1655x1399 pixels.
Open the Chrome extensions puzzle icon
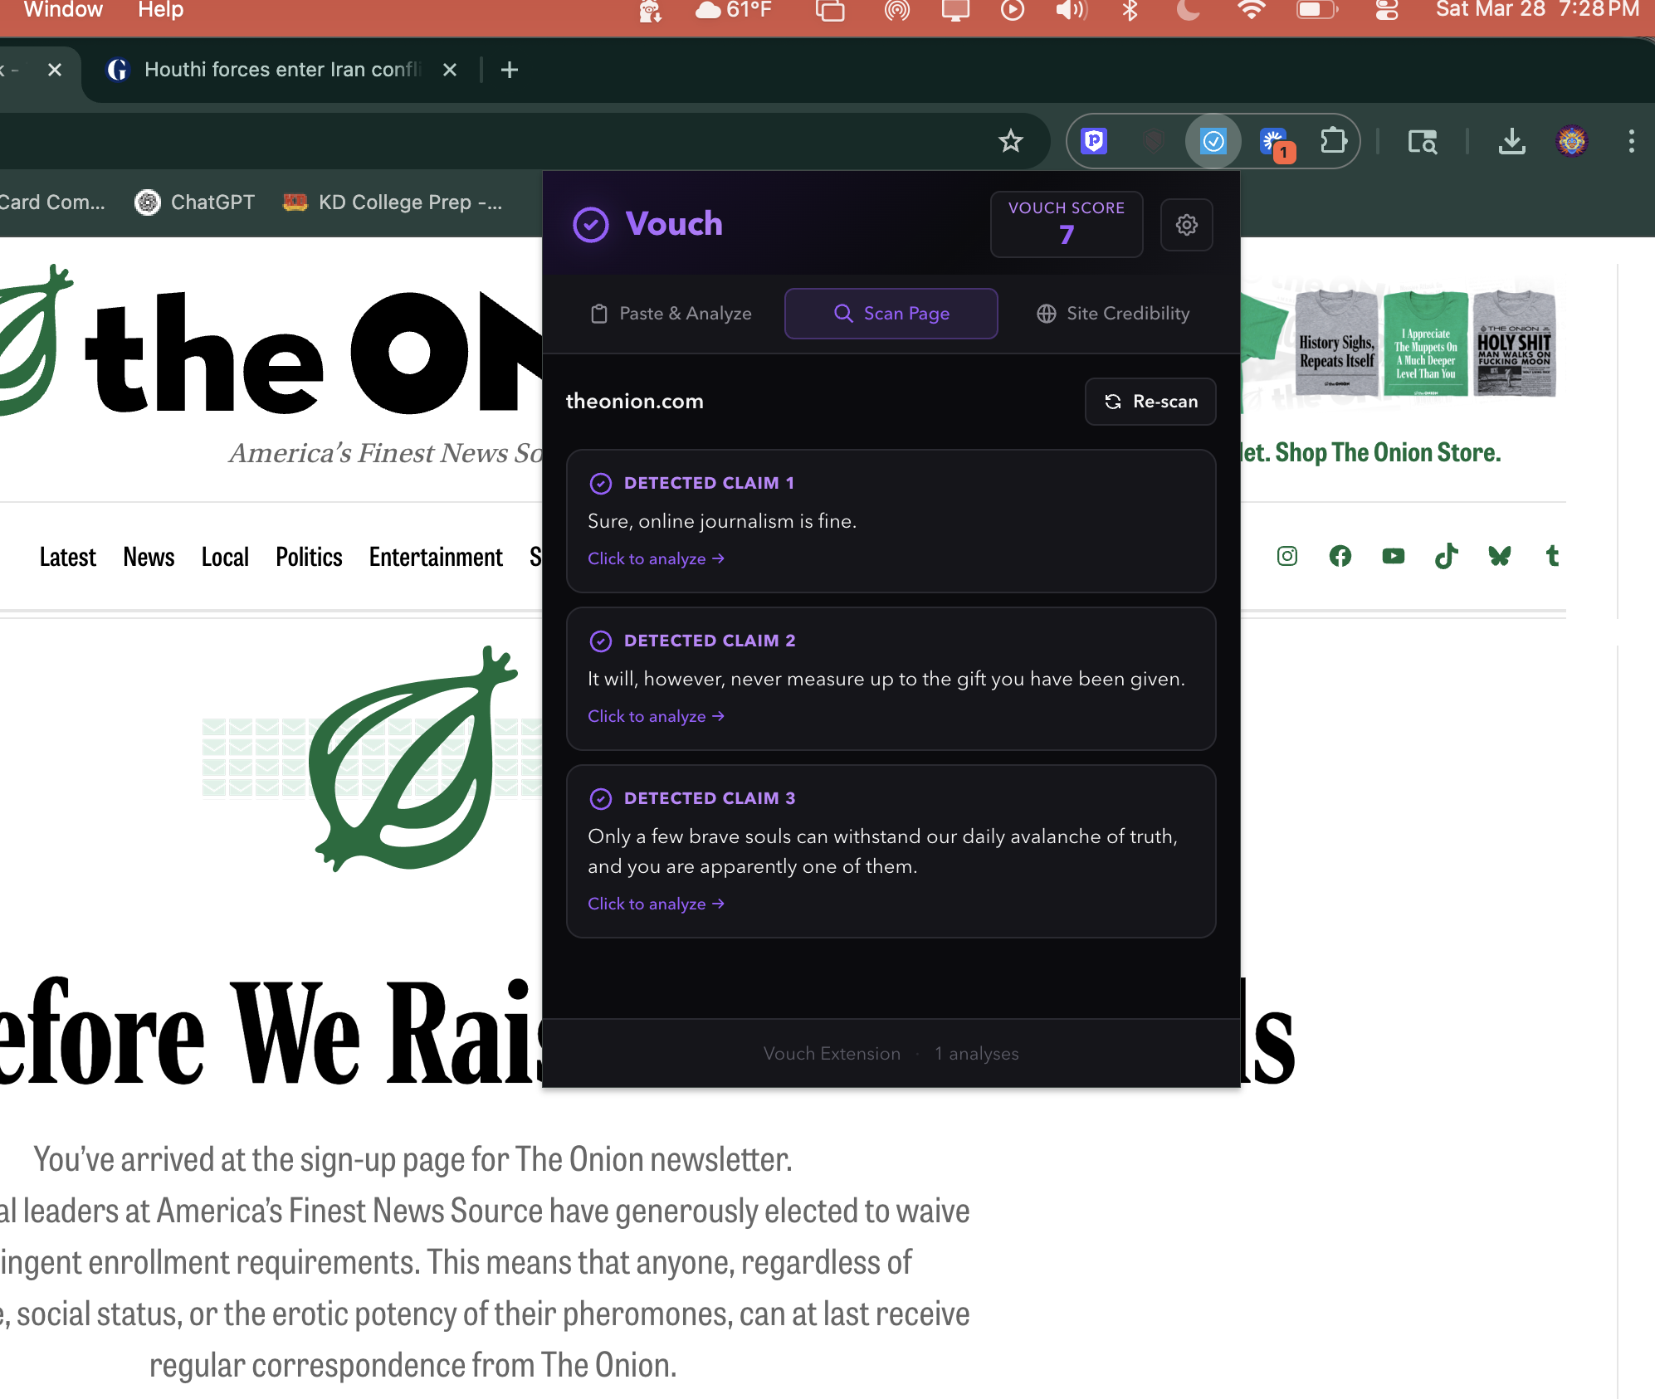(x=1332, y=141)
